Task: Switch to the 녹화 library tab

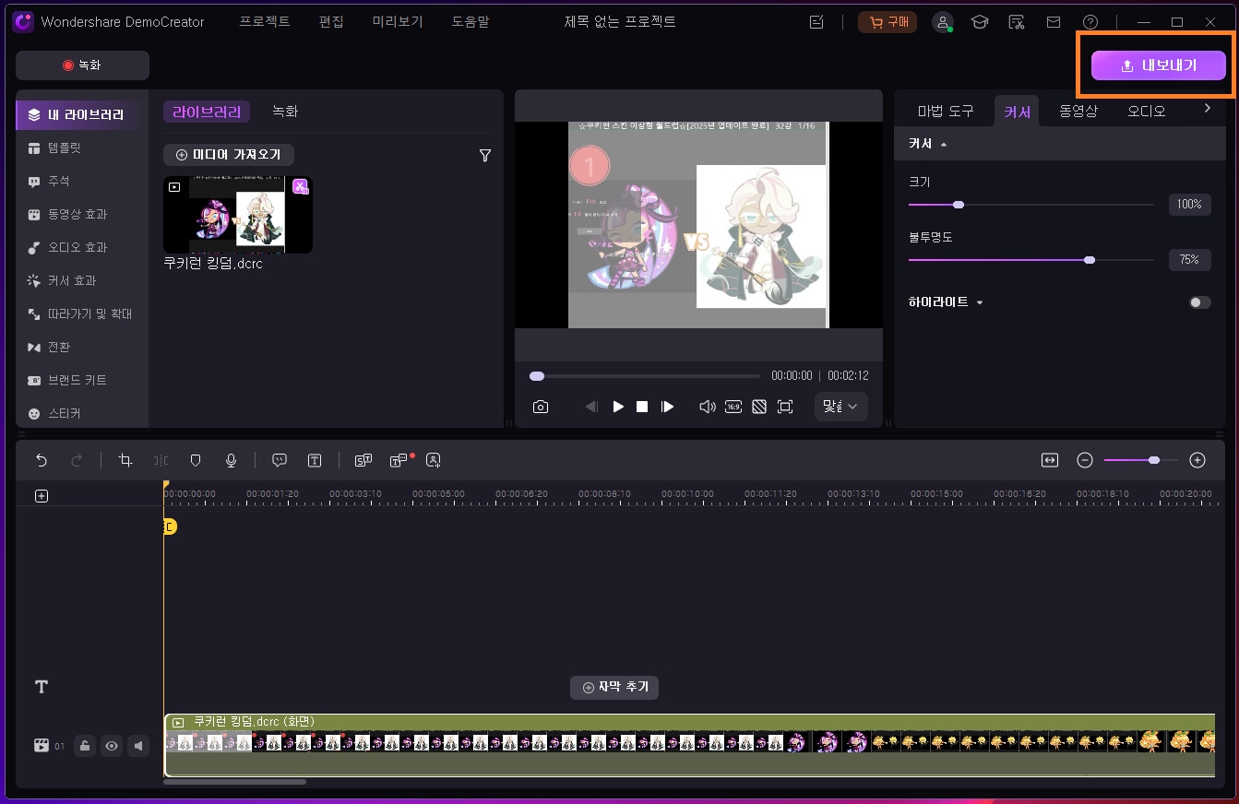Action: point(285,112)
